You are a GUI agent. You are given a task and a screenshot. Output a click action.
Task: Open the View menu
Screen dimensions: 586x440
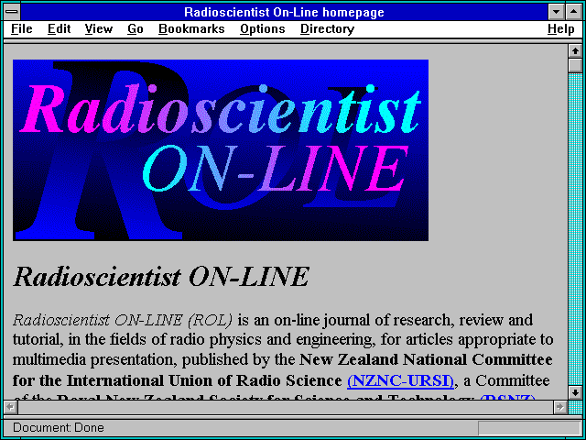coord(98,29)
